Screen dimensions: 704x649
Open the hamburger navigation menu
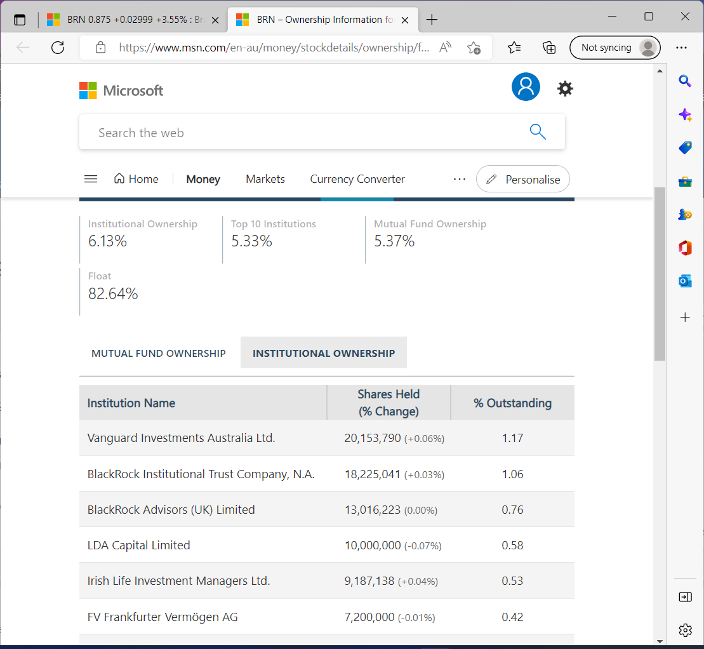[x=91, y=179]
